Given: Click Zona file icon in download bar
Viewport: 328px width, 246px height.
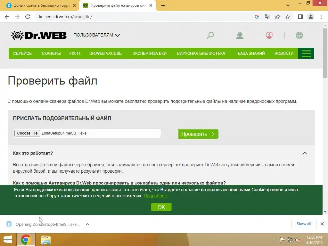Looking at the screenshot, I should point(9,224).
